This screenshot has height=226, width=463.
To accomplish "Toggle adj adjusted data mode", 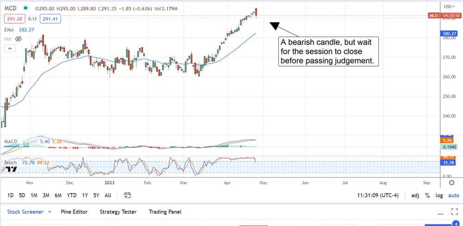I will pos(415,195).
